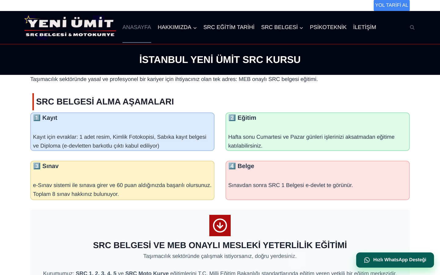Click the red down-arrow circle icon
Image resolution: width=440 pixels, height=275 pixels.
pyautogui.click(x=220, y=226)
